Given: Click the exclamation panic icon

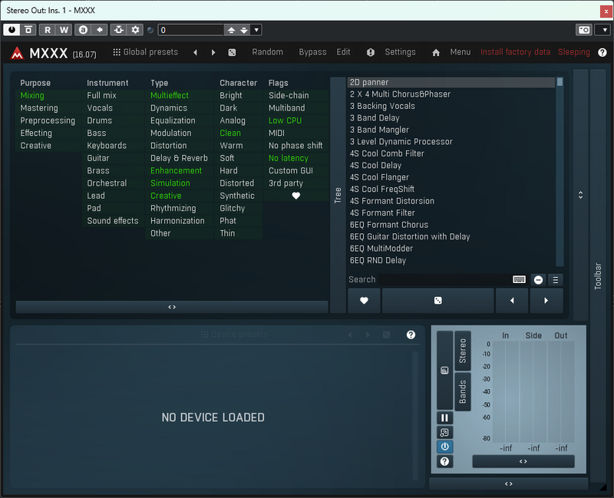Looking at the screenshot, I should click(371, 52).
